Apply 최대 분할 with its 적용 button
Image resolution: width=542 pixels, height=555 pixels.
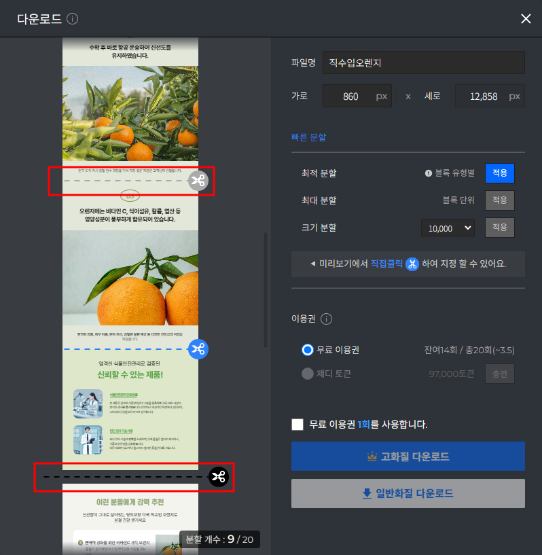click(x=499, y=200)
